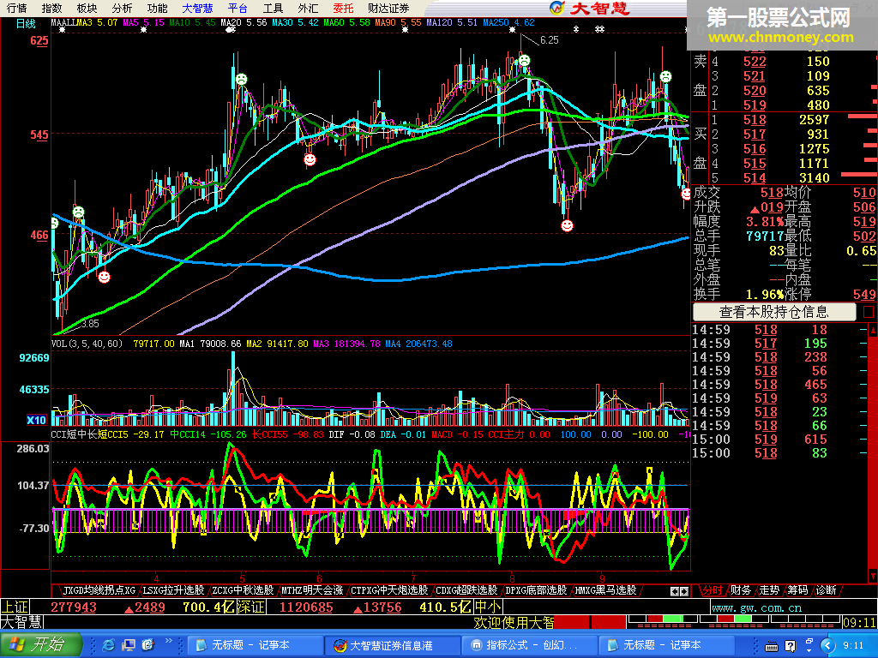Click the 查看本股持仓信息 button

tap(774, 312)
